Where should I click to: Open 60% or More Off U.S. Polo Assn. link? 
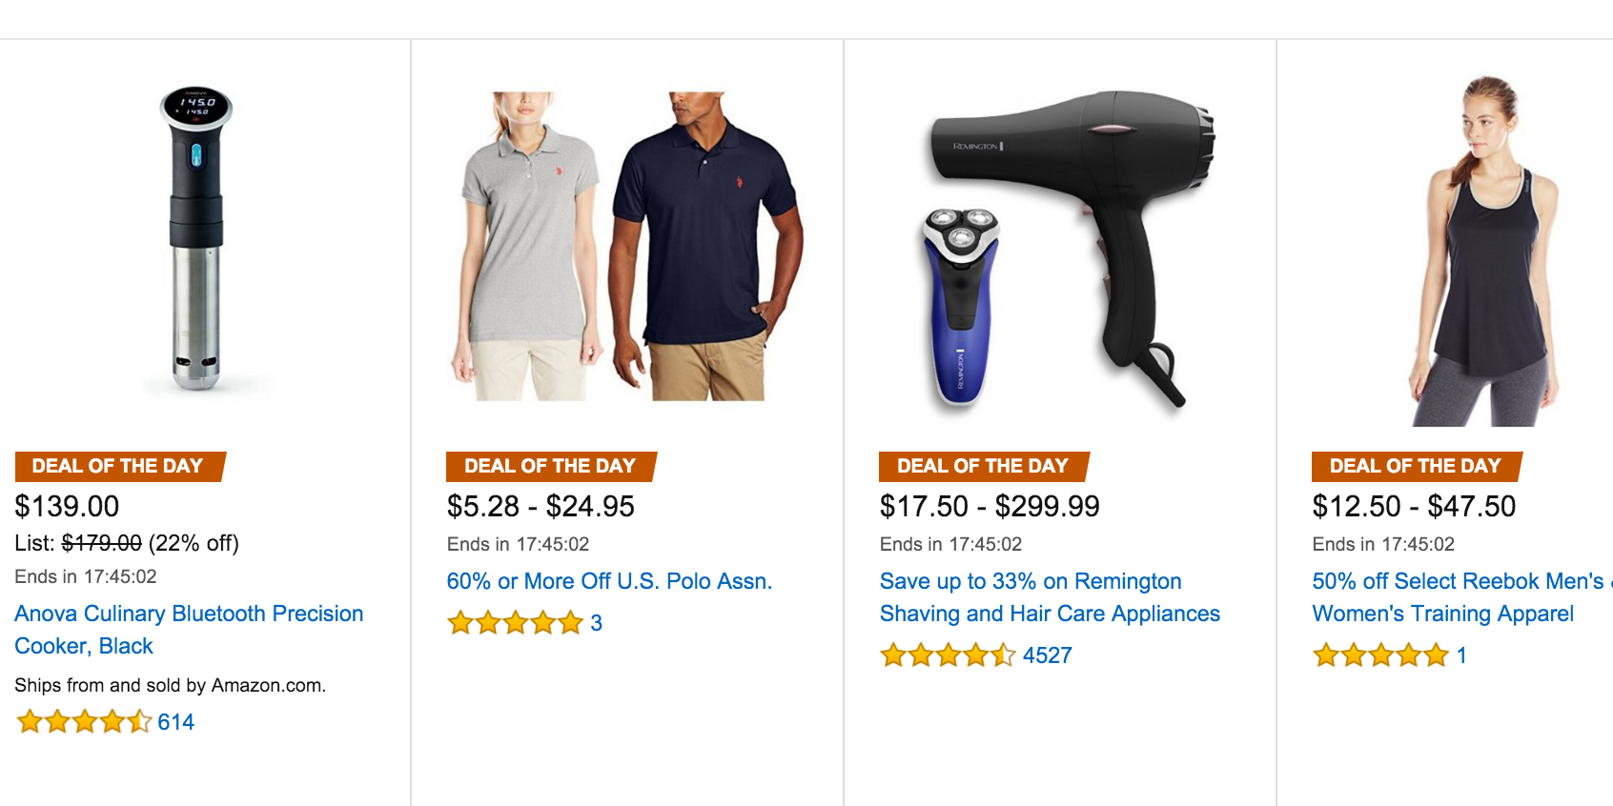(x=609, y=581)
